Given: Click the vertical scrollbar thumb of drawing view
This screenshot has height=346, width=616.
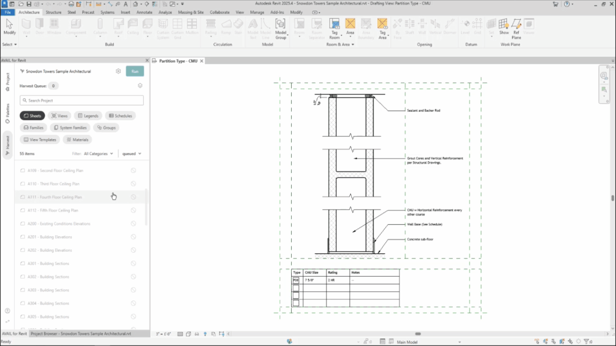Looking at the screenshot, I should pyautogui.click(x=613, y=198).
